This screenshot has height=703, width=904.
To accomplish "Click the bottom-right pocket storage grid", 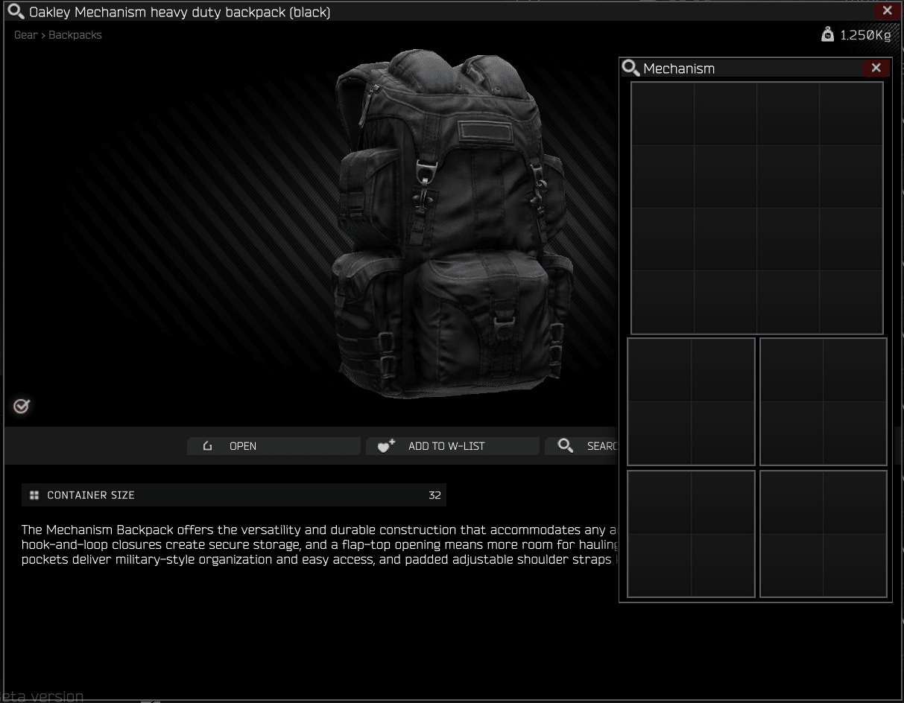I will (823, 534).
